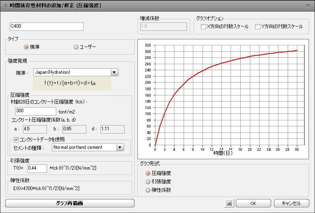Click the chart icon button beside OK
315x213 pixels.
click(x=229, y=203)
